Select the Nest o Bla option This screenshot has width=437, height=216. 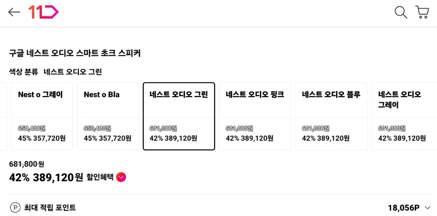coord(108,116)
